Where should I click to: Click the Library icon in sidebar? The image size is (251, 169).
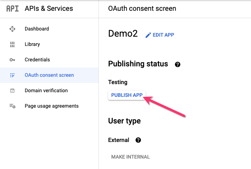click(12, 44)
